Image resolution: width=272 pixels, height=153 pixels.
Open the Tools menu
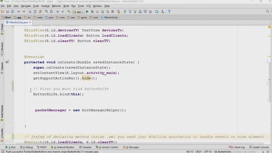coord(81,6)
